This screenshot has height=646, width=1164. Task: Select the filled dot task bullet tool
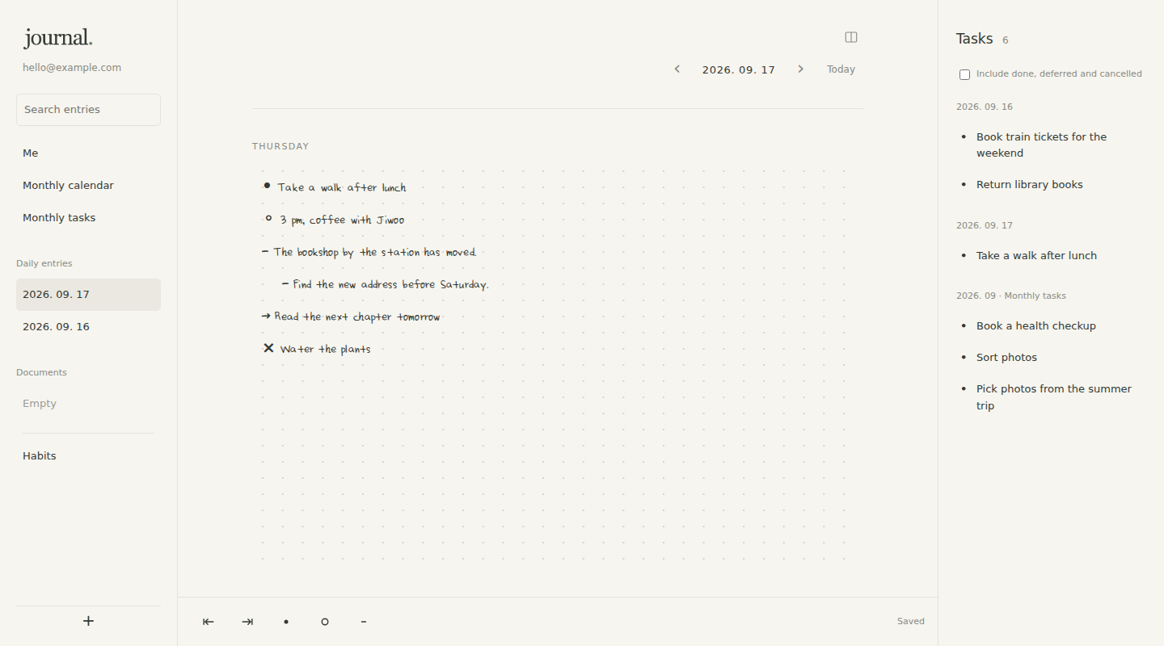coord(286,622)
